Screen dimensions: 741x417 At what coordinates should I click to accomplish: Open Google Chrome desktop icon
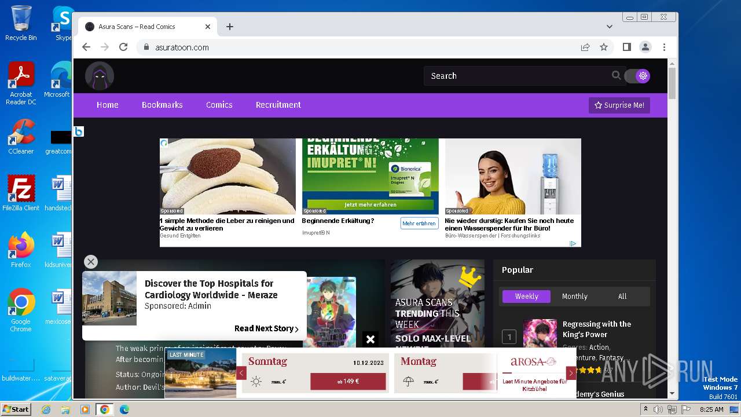point(21,310)
